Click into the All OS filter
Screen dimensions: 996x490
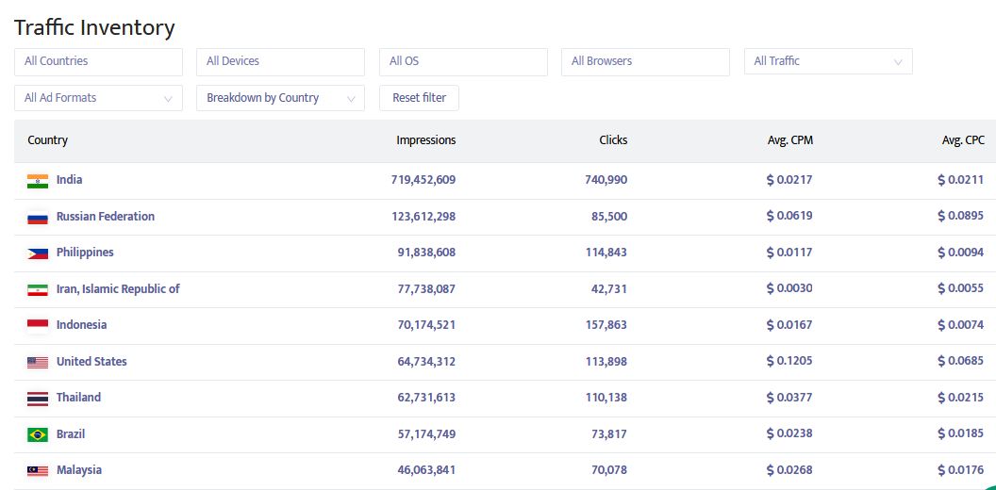(x=462, y=61)
